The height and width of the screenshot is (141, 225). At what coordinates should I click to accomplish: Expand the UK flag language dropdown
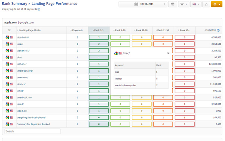[196, 4]
